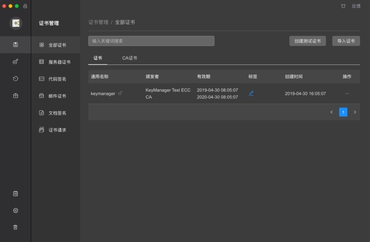Click the key icon beside keymanager name

coord(120,93)
